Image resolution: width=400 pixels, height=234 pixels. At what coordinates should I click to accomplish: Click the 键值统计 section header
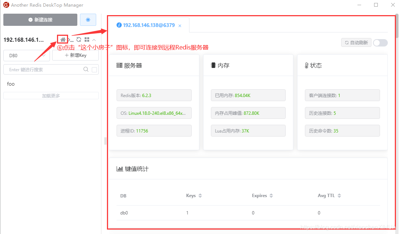tap(248, 169)
